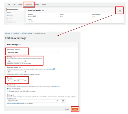Go to Lambda in the breadcrumb
This screenshot has height=114, width=128.
8,33
